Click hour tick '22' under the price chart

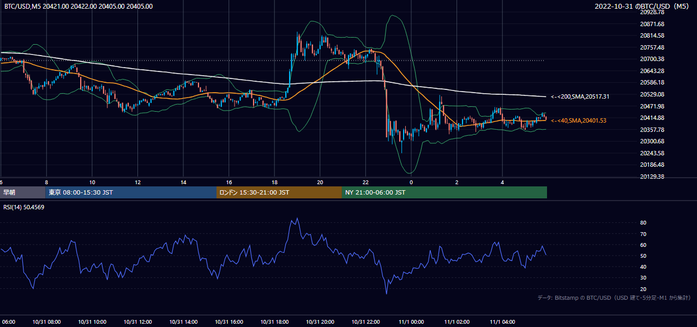coord(366,182)
